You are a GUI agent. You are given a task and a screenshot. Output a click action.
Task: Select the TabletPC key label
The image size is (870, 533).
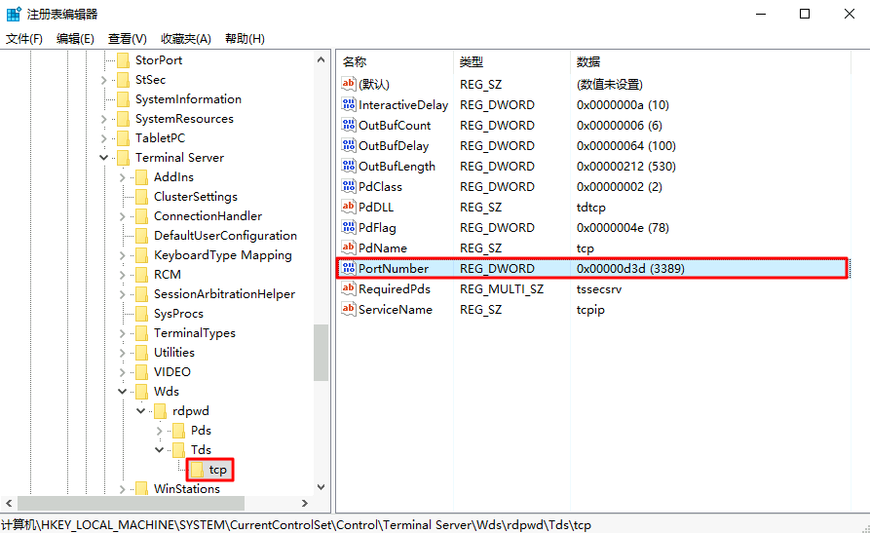click(x=161, y=137)
